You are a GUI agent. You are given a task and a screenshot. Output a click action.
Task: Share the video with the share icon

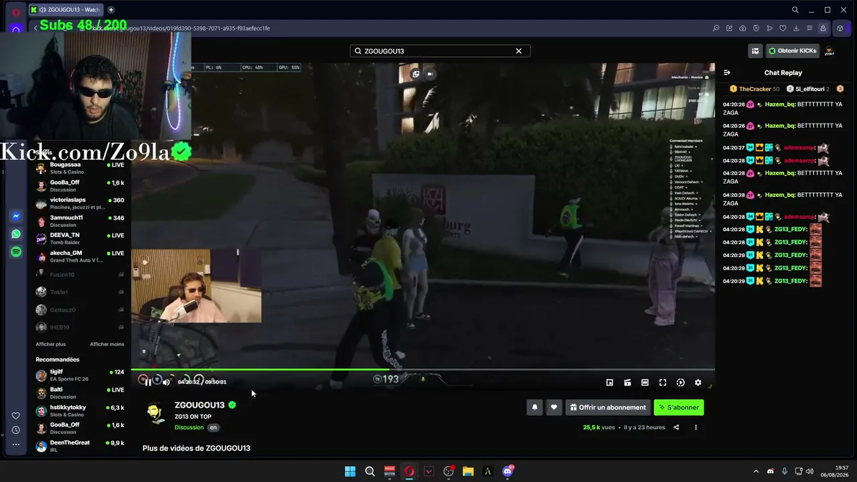click(x=676, y=427)
